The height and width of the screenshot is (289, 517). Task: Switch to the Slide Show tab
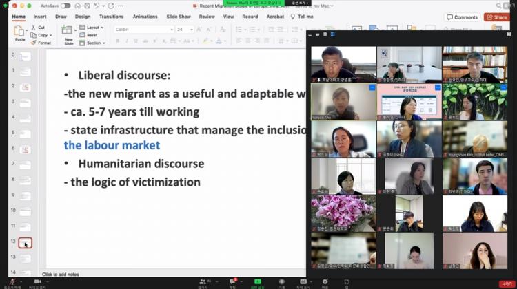pos(179,17)
